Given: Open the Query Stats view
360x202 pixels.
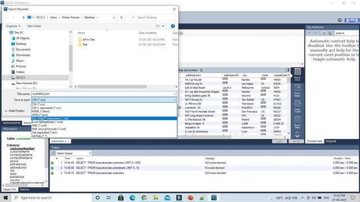Looking at the screenshot, I should (x=298, y=122).
